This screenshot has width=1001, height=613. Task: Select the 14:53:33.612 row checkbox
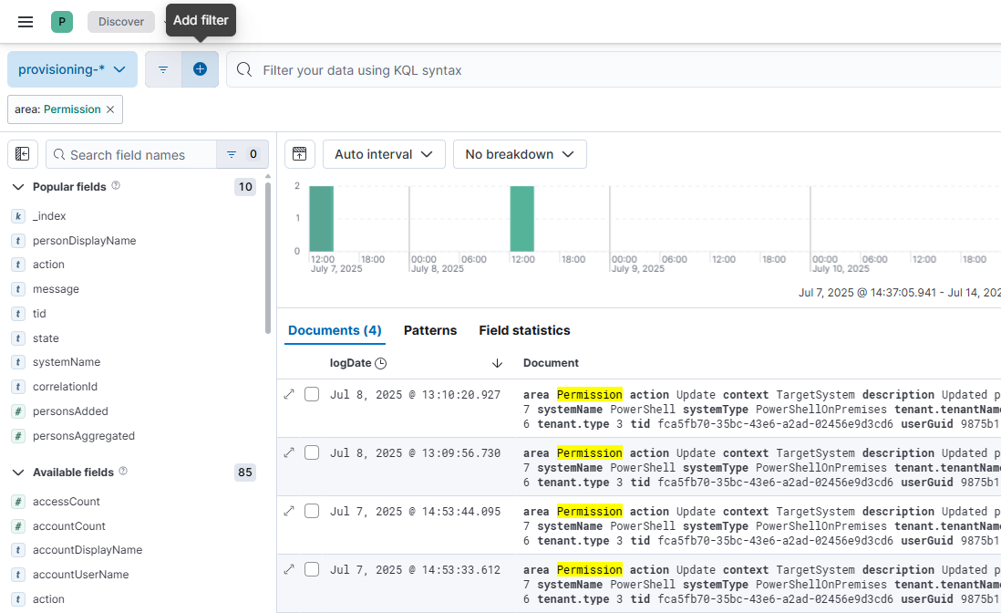tap(312, 569)
